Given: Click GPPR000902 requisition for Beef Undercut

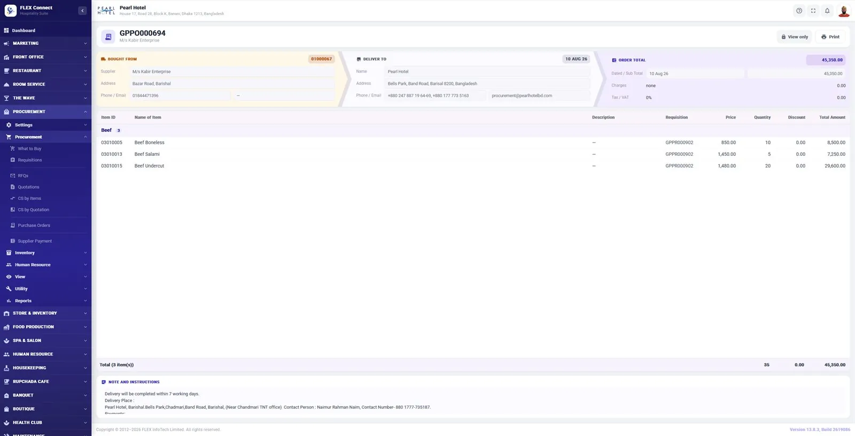Looking at the screenshot, I should pyautogui.click(x=679, y=166).
